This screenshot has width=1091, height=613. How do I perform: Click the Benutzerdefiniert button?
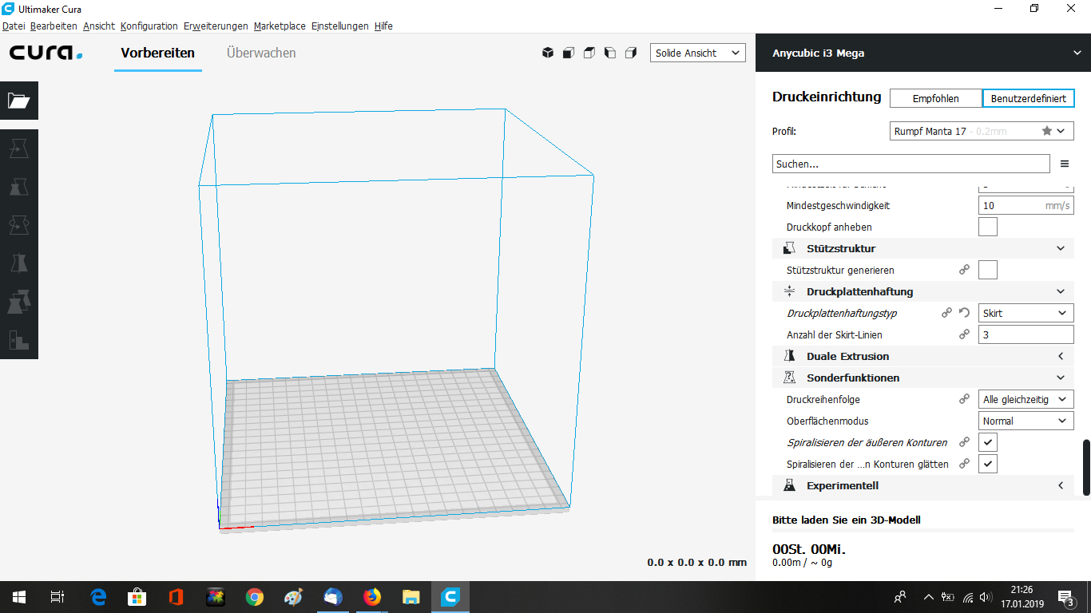tap(1028, 98)
